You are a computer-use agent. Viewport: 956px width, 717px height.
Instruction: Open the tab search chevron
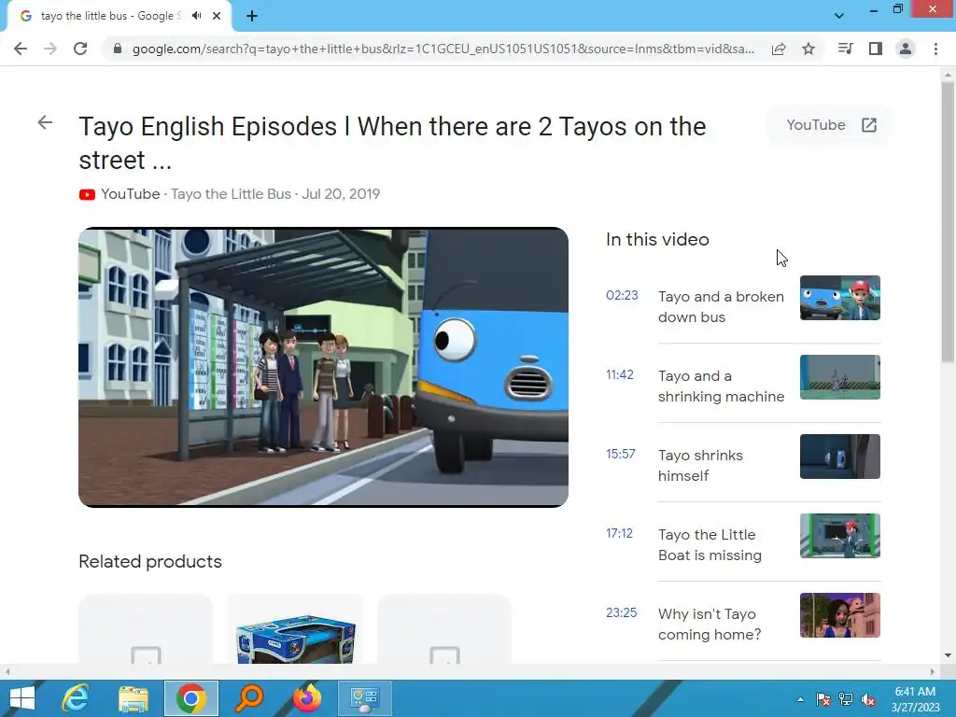click(x=839, y=16)
